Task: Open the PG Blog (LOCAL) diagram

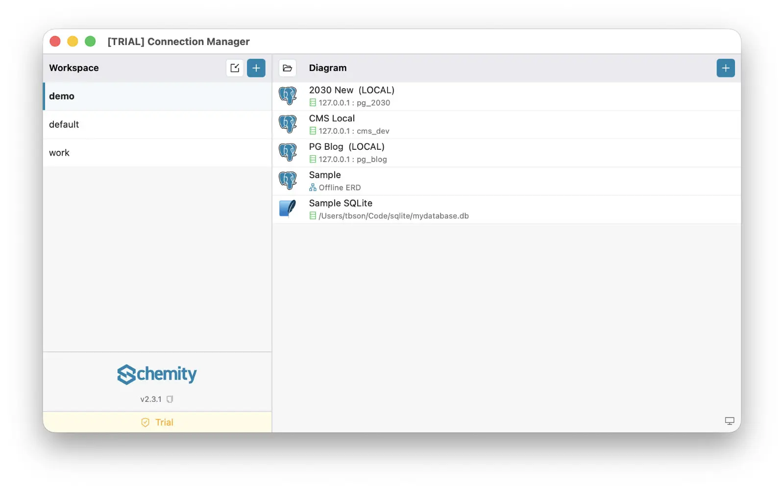Action: 507,153
